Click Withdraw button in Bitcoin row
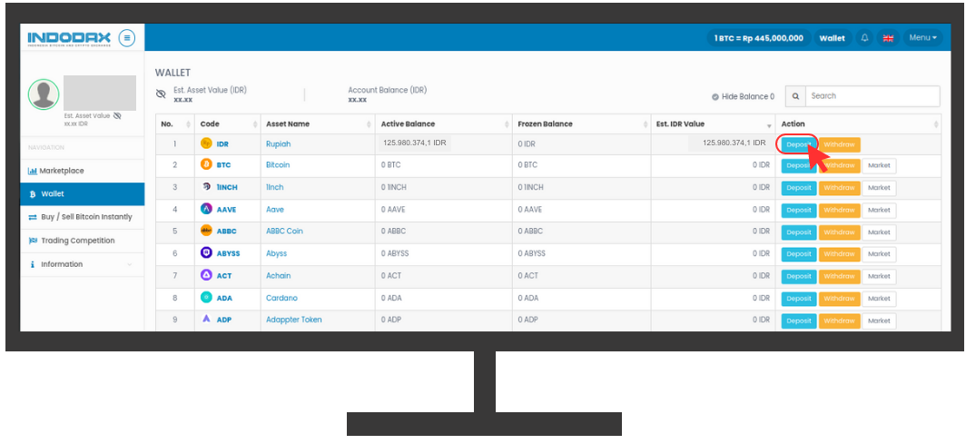 point(839,165)
